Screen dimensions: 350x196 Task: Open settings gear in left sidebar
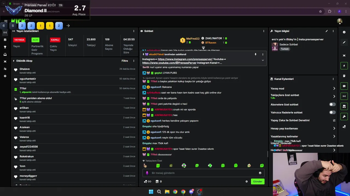(x=5, y=76)
